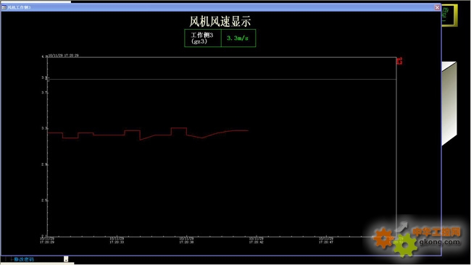
Task: Click the 风机风速显示 heading
Action: click(220, 21)
